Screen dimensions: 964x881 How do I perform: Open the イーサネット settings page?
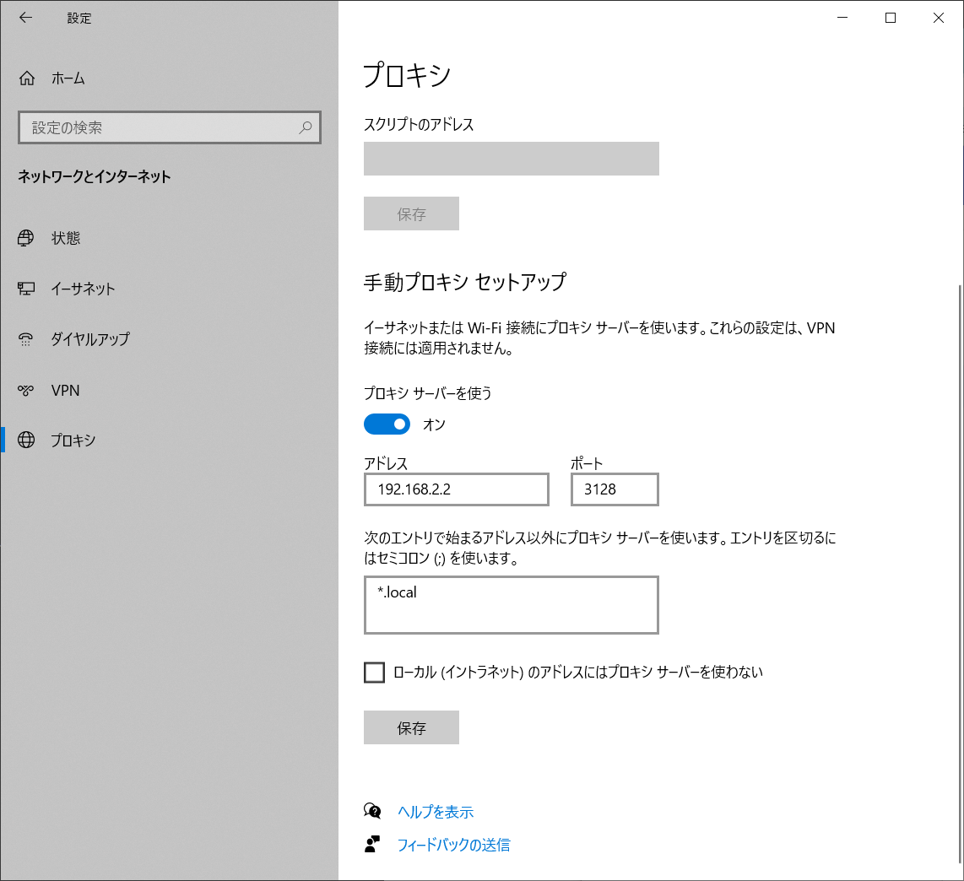83,289
